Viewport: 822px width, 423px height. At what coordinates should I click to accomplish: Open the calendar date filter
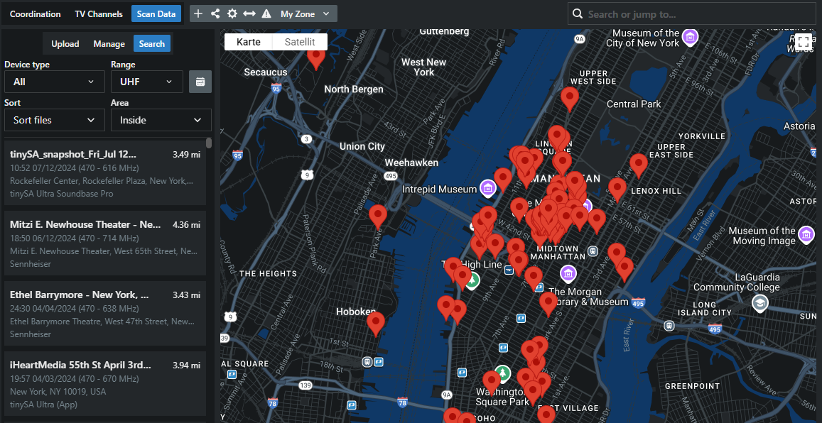[200, 82]
